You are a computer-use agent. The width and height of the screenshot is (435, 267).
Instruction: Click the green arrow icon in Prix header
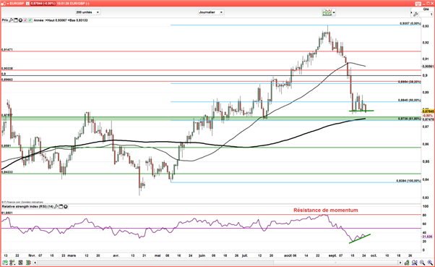click(x=30, y=20)
